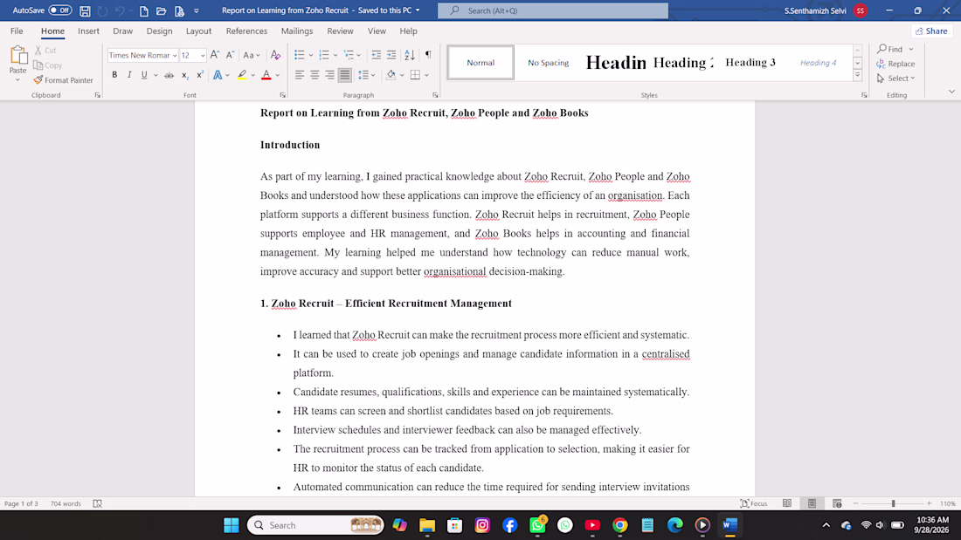
Task: Clear all formatting icon
Action: (276, 55)
